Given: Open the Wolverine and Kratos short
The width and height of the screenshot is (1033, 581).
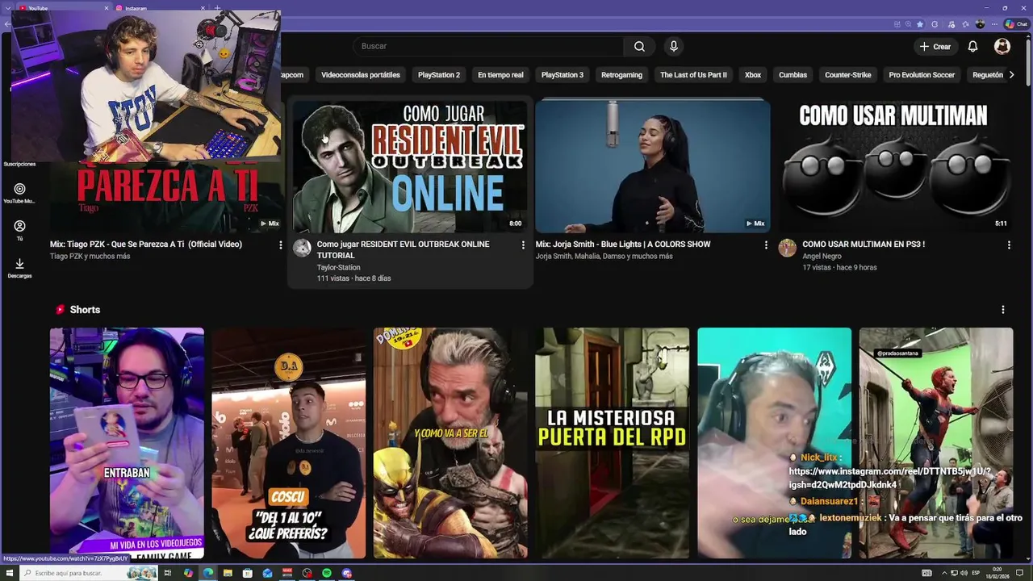Looking at the screenshot, I should point(450,443).
